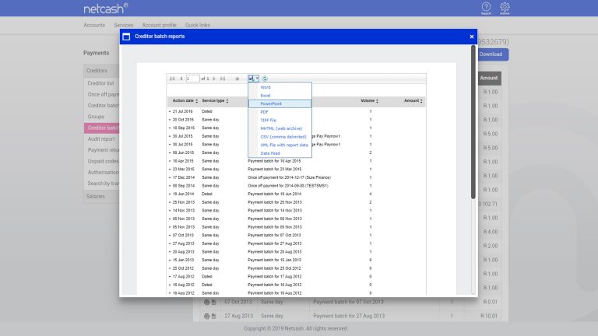This screenshot has height=336, width=598.
Task: Open Creditor list in sidebar
Action: [100, 83]
